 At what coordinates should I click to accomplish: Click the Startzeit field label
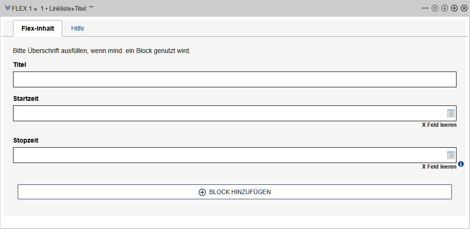pyautogui.click(x=26, y=98)
